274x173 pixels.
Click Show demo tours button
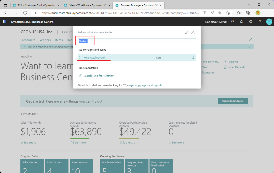pos(233,101)
